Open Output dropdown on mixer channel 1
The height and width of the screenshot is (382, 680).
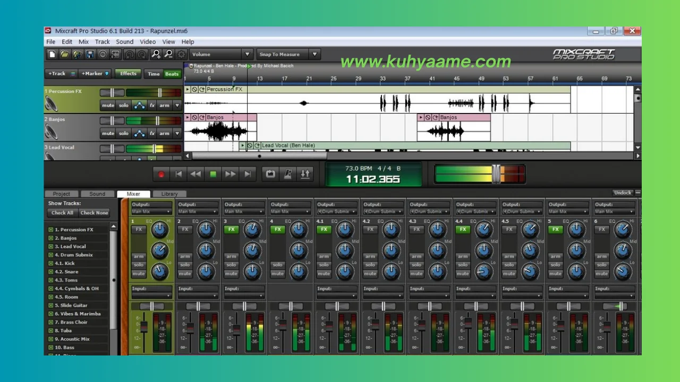click(151, 212)
